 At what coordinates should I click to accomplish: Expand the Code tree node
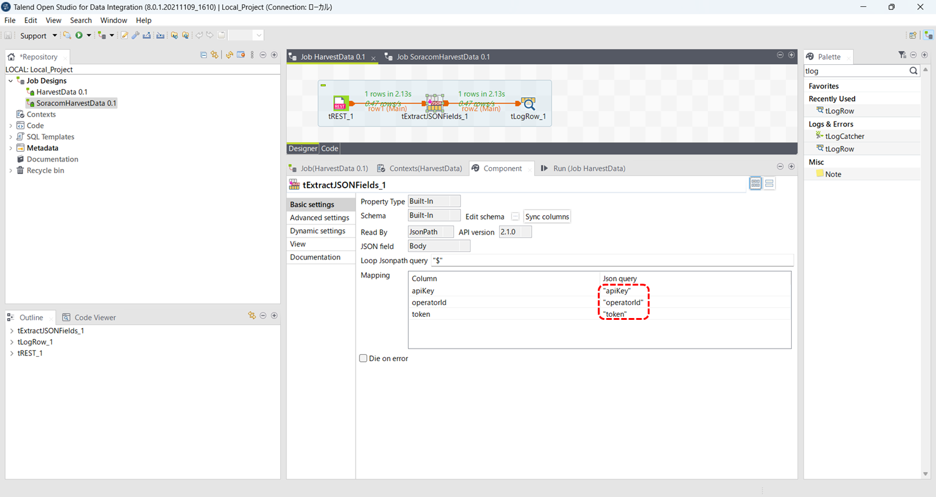[x=11, y=126]
